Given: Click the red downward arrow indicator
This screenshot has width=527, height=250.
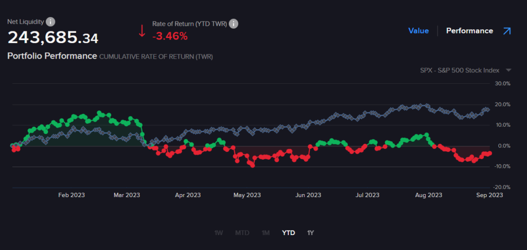Looking at the screenshot, I should point(142,31).
